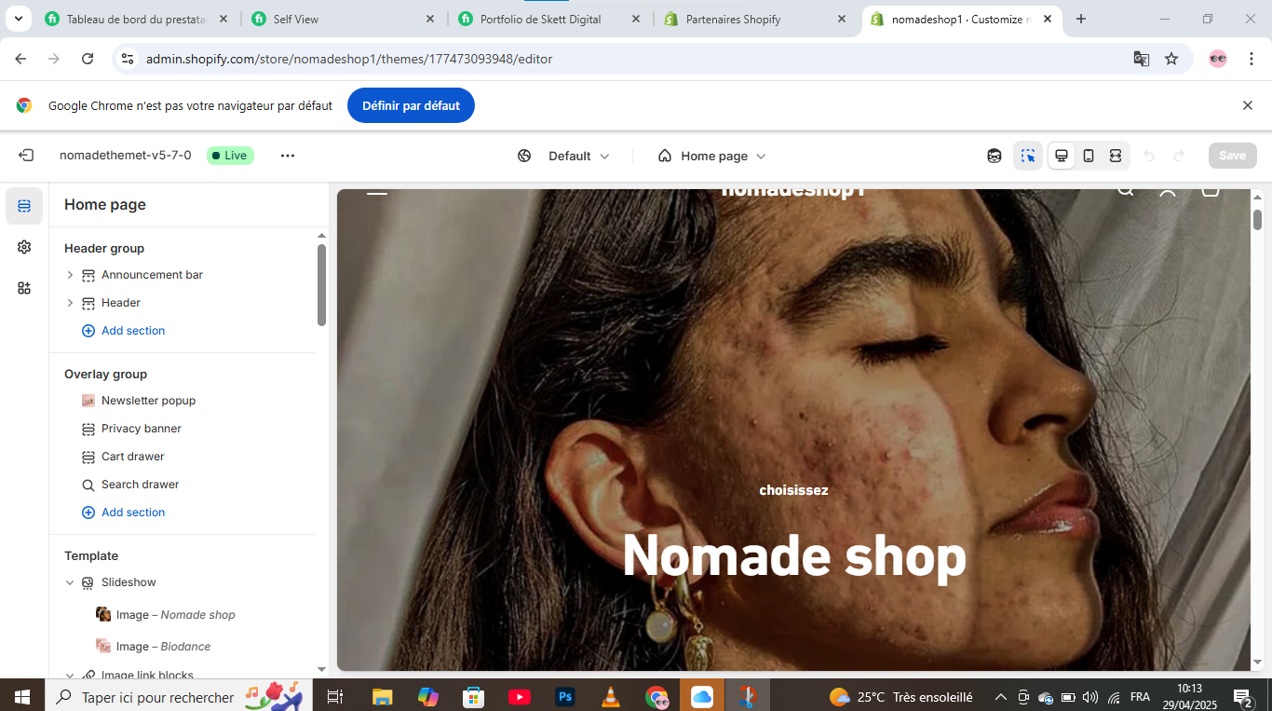1272x711 pixels.
Task: Switch to Portfolio de Skett Digital tab
Action: pyautogui.click(x=551, y=19)
